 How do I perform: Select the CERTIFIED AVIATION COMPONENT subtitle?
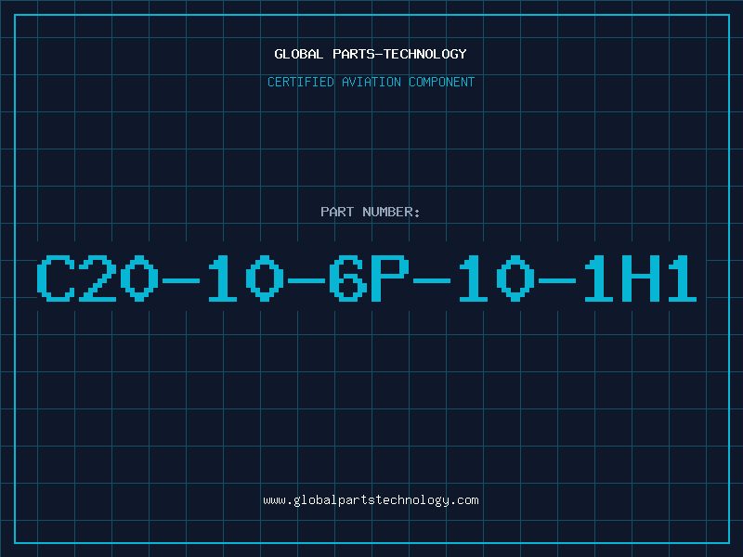(x=371, y=82)
